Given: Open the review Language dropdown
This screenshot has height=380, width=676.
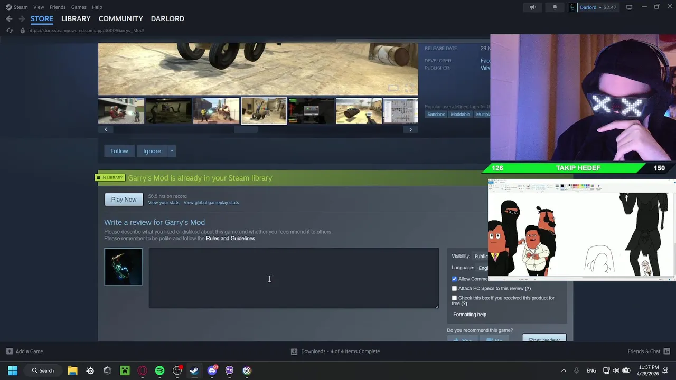Looking at the screenshot, I should [483, 268].
